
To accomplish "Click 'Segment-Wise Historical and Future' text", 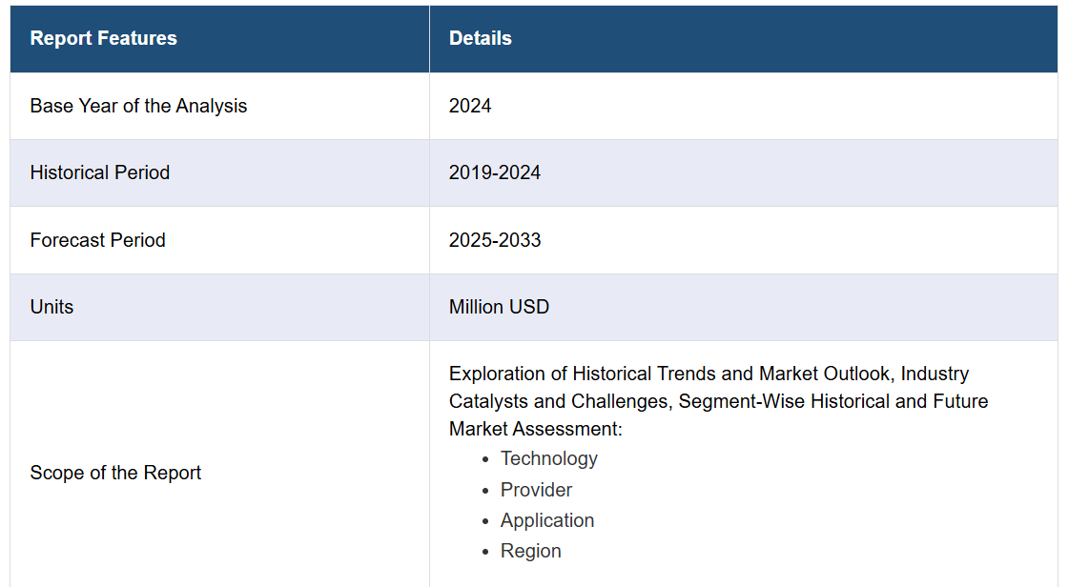I will [832, 401].
